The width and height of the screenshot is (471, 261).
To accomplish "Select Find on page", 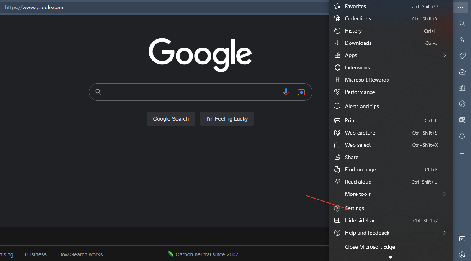I will 391,169.
